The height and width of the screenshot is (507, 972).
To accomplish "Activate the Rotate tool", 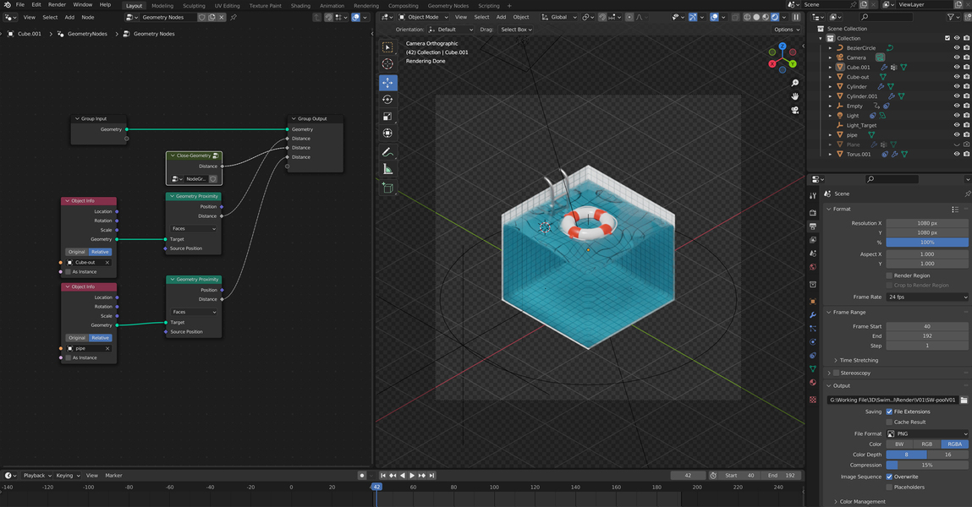I will click(x=388, y=99).
